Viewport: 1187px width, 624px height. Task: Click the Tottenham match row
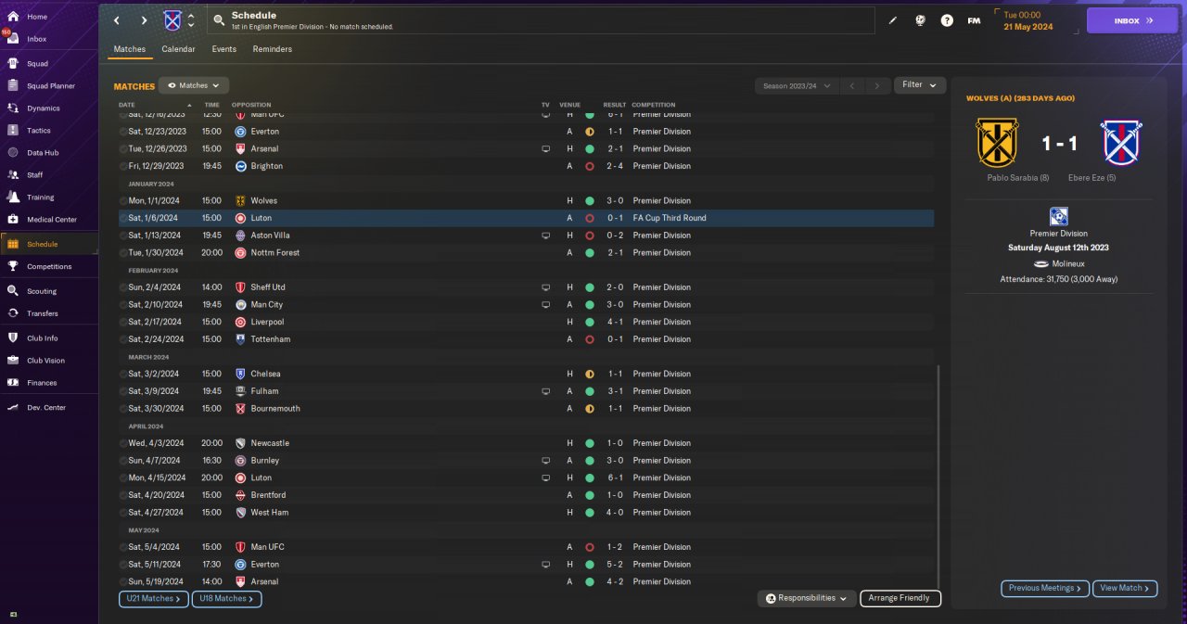tap(526, 339)
